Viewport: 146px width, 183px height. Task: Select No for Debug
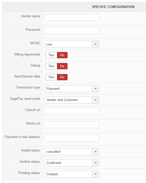(x=62, y=66)
